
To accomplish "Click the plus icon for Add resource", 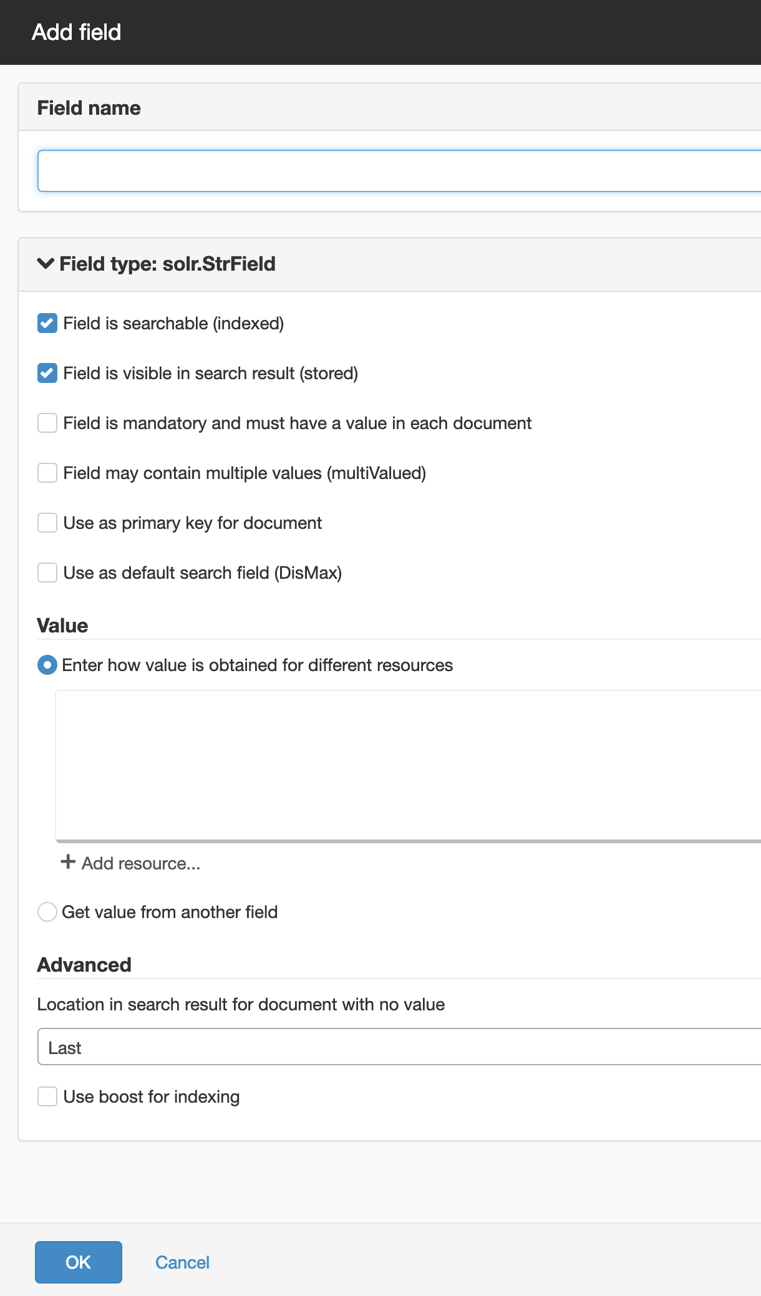I will pos(68,862).
